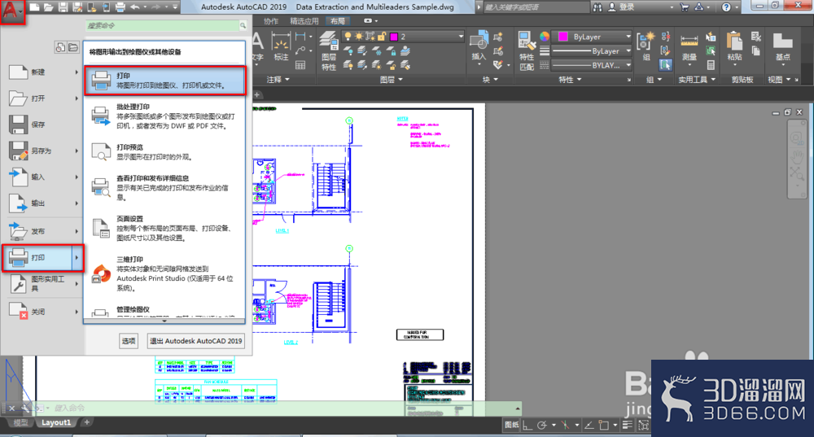Click the 退出 Autodesk AutoCAD 2019 button
The image size is (814, 437).
(195, 341)
